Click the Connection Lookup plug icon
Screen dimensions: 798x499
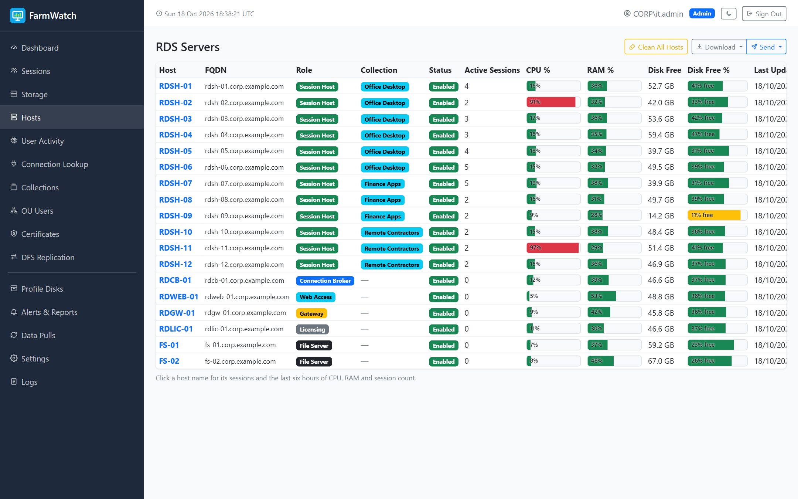(14, 164)
